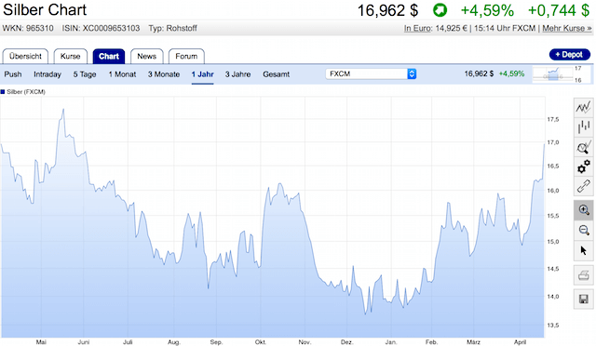Print the chart via printer icon
The width and height of the screenshot is (596, 346).
583,275
